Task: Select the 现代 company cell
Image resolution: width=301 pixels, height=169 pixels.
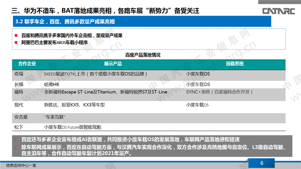Action: point(19,105)
